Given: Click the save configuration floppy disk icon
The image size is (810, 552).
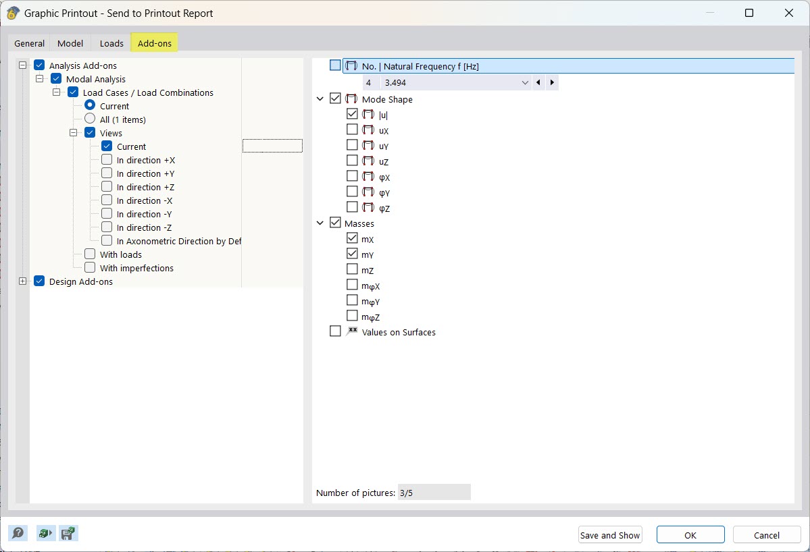Looking at the screenshot, I should point(68,532).
